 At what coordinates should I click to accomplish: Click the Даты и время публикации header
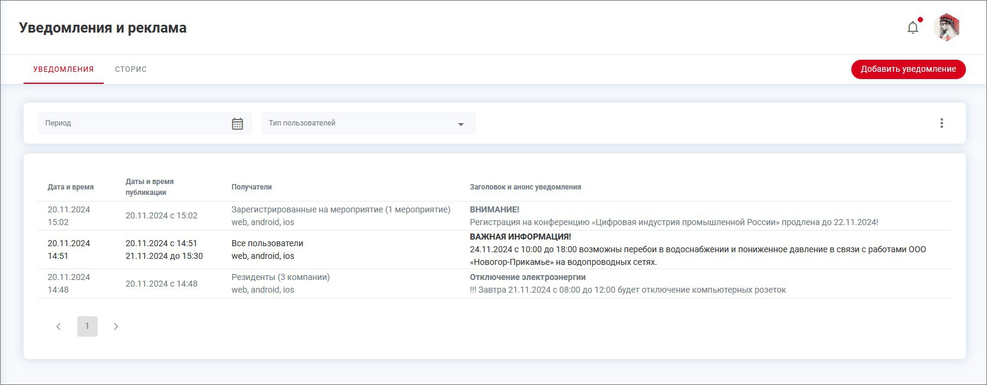[x=150, y=187]
